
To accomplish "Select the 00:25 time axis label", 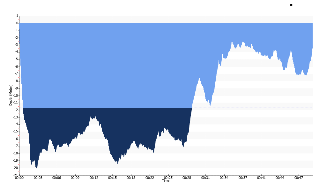I will 168,178.
